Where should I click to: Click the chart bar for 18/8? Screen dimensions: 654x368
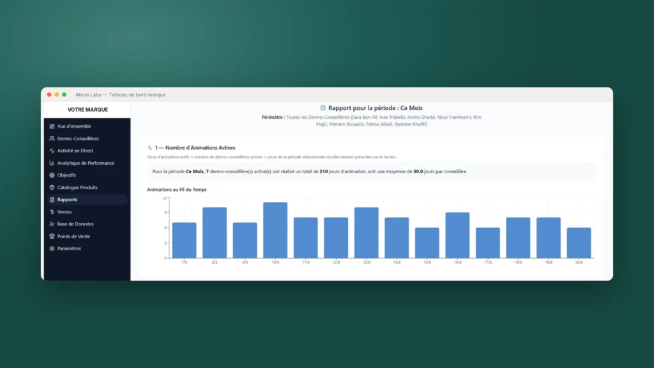[519, 238]
